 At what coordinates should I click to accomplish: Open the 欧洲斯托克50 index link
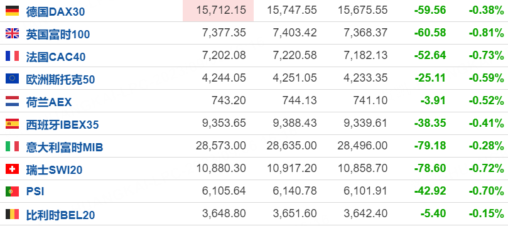point(60,80)
